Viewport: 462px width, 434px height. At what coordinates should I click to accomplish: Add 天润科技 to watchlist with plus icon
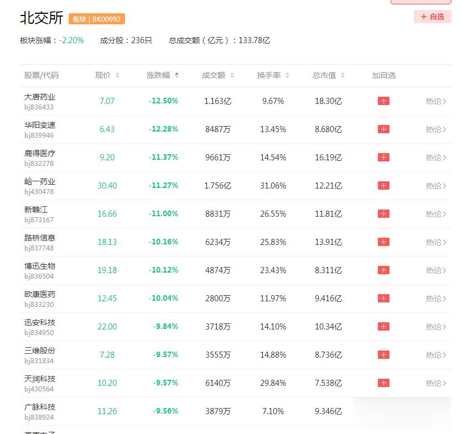(383, 383)
